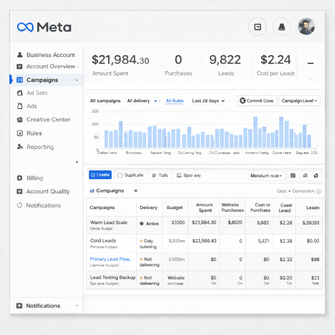The width and height of the screenshot is (335, 335).
Task: Open the inbox archive icon in header
Action: 257,27
